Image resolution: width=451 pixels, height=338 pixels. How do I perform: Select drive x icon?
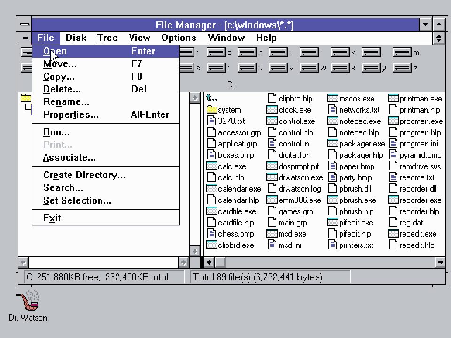[x=340, y=68]
